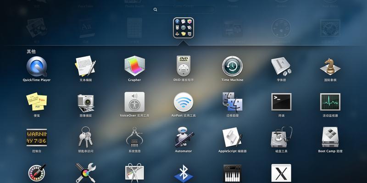Open Time Machine
The width and height of the screenshot is (367, 183).
(232, 66)
